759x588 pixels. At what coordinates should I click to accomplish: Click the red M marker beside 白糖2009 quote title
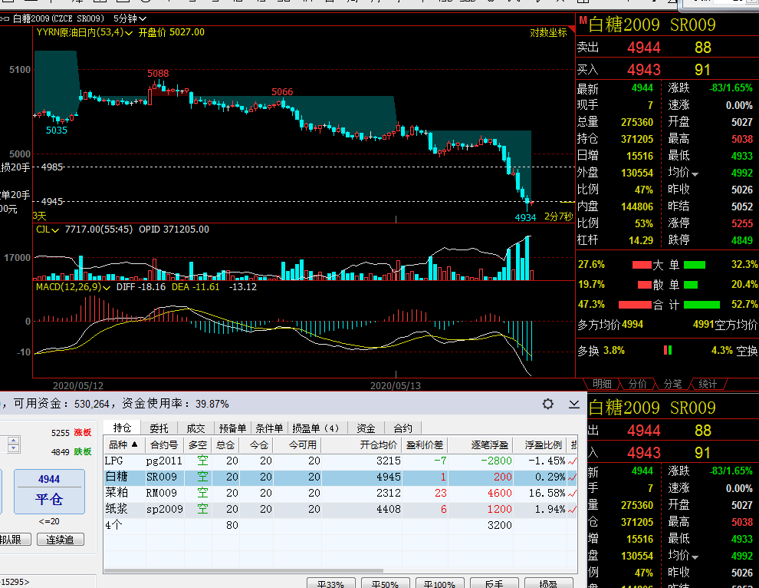pos(583,21)
